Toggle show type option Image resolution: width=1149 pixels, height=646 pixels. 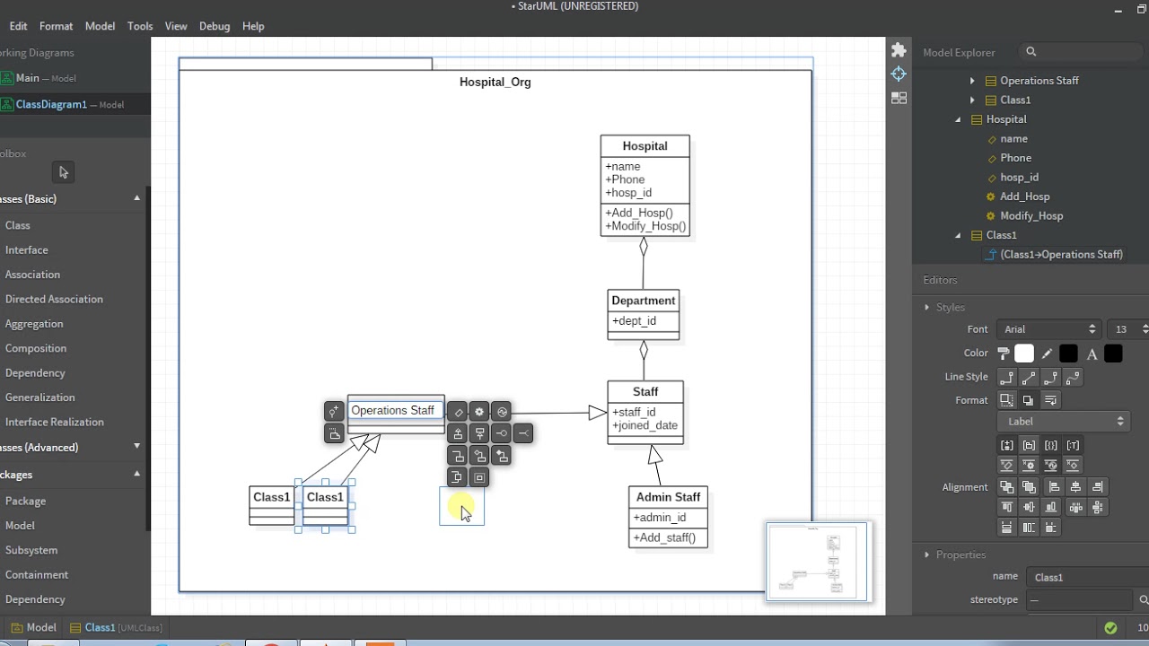pyautogui.click(x=1072, y=445)
